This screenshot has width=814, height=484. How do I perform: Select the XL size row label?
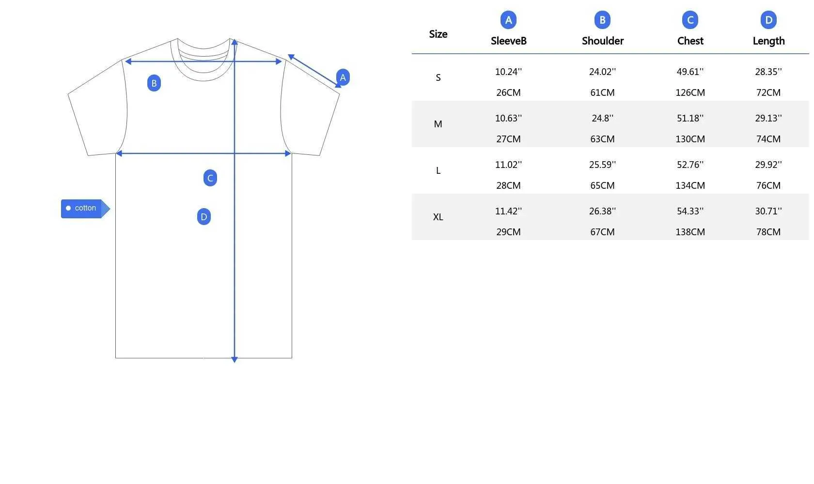tap(438, 217)
